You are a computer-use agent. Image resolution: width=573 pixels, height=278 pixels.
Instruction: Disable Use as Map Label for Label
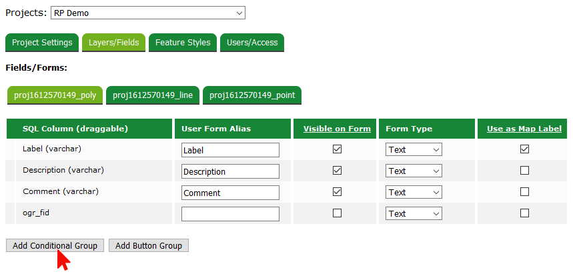click(x=524, y=149)
